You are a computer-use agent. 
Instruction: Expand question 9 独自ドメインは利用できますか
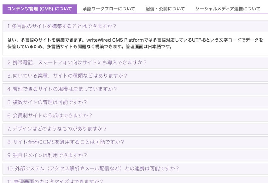(x=135, y=155)
